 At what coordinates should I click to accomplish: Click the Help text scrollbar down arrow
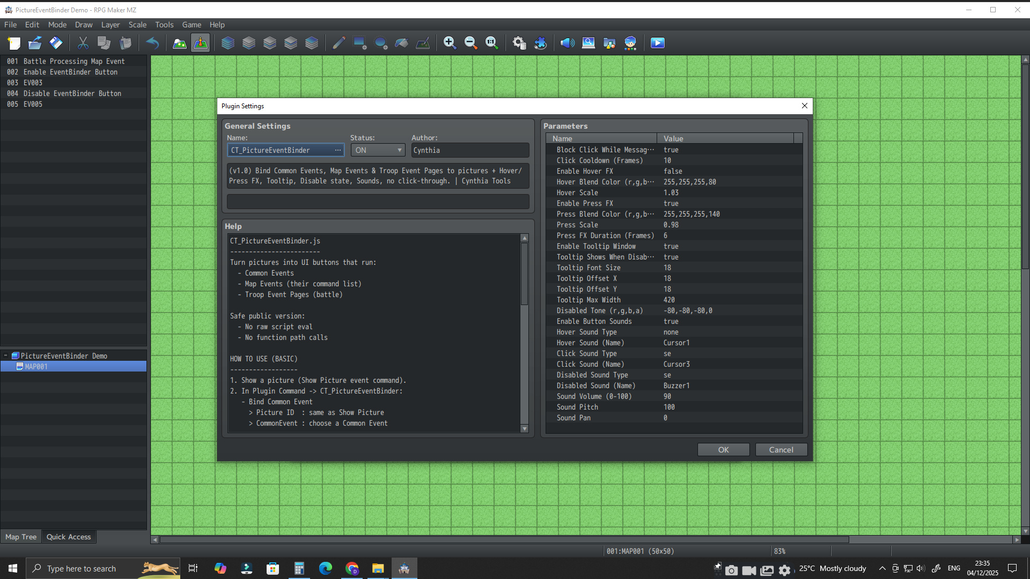524,428
